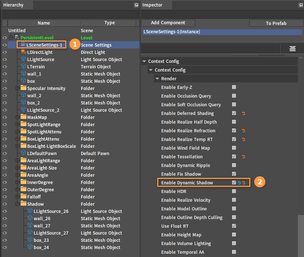Click the blue arrow beside Enable Dynamic Shadow

click(239, 183)
